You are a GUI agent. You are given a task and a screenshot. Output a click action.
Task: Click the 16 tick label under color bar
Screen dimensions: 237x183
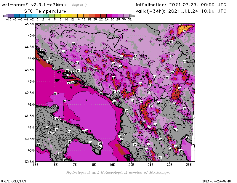pyautogui.click(x=84, y=20)
